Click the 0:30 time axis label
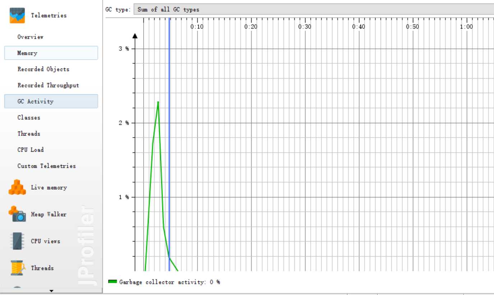This screenshot has width=494, height=295. pyautogui.click(x=305, y=27)
